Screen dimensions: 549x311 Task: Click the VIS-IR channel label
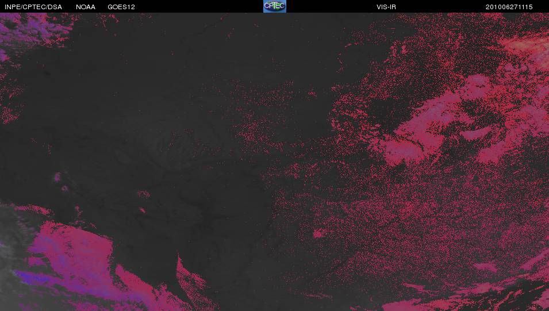386,7
